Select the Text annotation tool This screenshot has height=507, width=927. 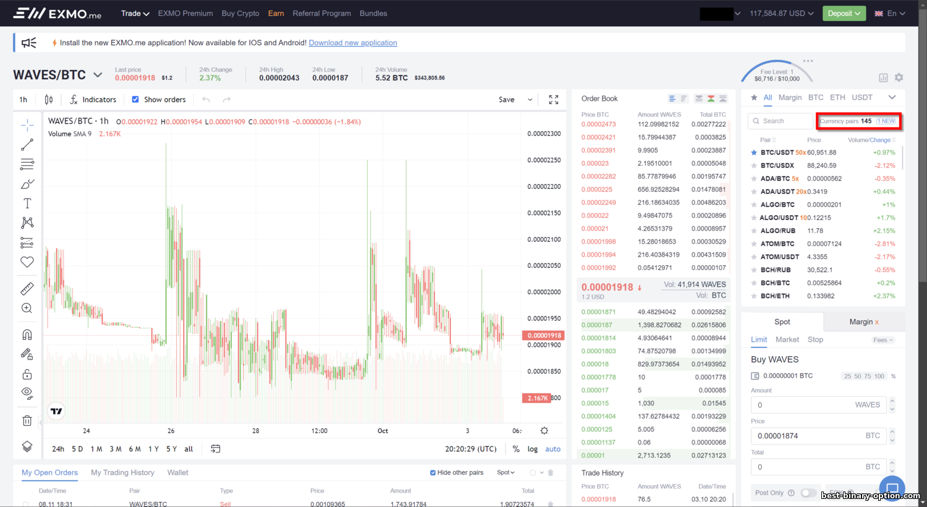point(27,203)
